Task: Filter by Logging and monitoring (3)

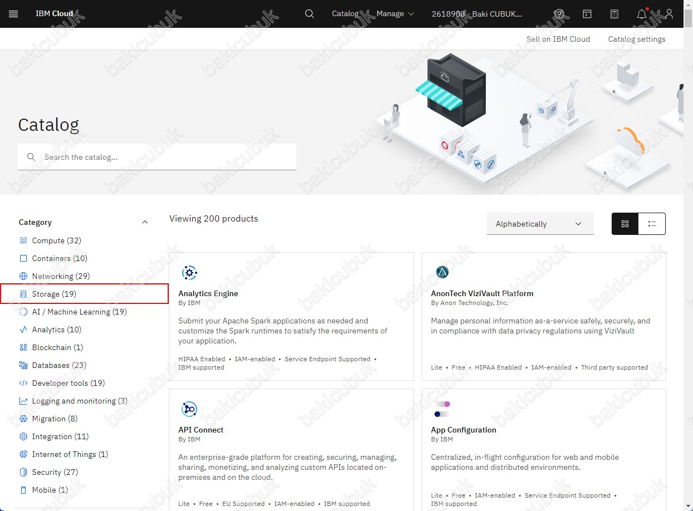Action: (80, 401)
